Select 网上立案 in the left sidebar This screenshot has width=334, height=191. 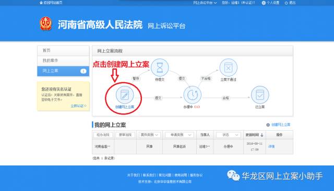[x=63, y=71]
